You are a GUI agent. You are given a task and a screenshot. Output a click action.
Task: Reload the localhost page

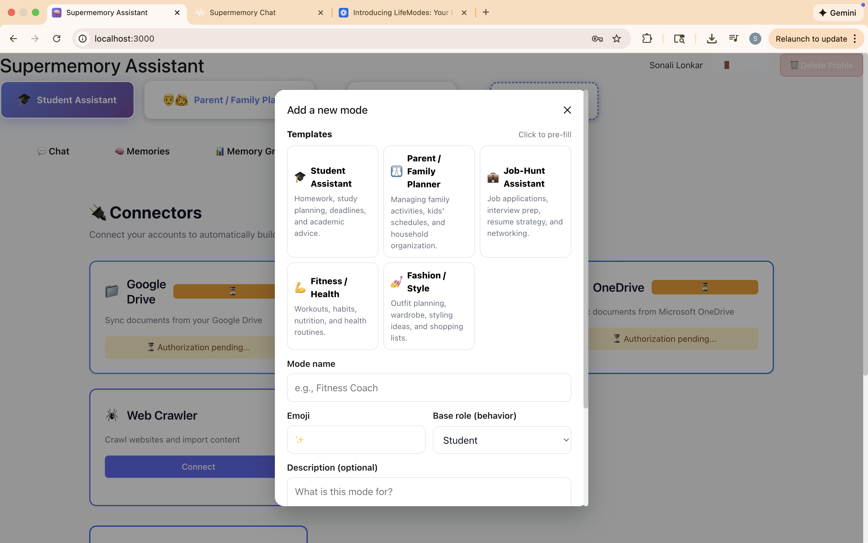[57, 38]
